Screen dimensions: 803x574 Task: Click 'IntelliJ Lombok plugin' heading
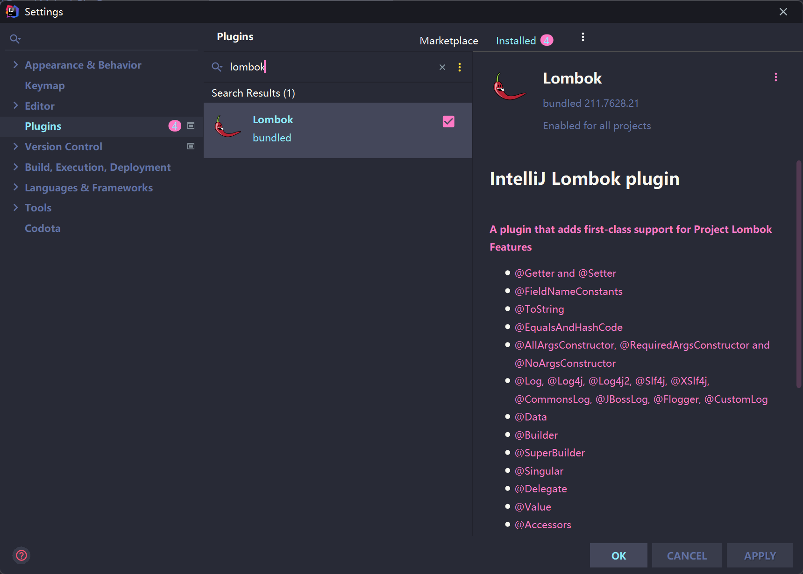(584, 179)
